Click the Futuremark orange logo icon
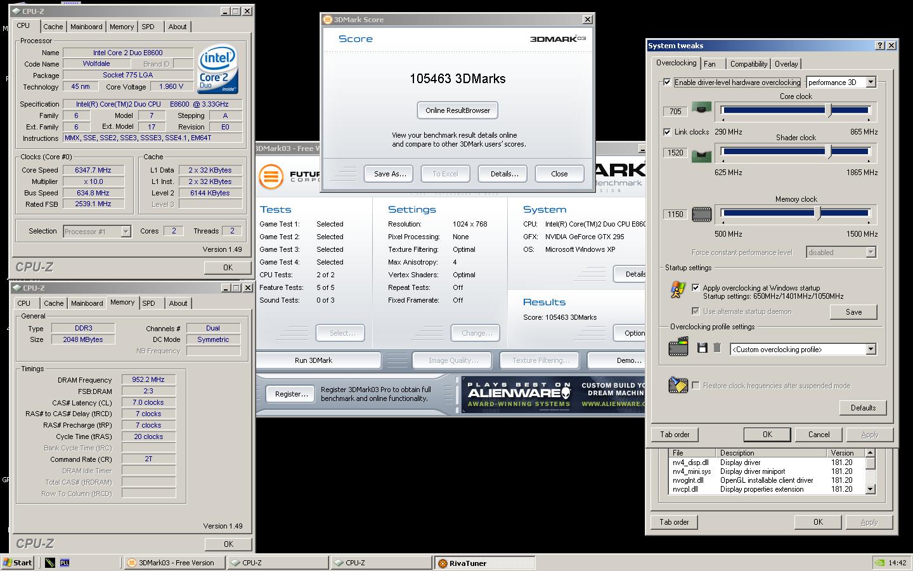 pyautogui.click(x=271, y=176)
